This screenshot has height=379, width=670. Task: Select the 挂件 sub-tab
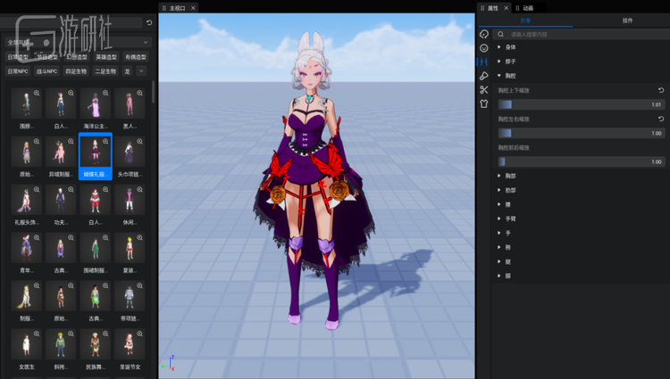627,21
